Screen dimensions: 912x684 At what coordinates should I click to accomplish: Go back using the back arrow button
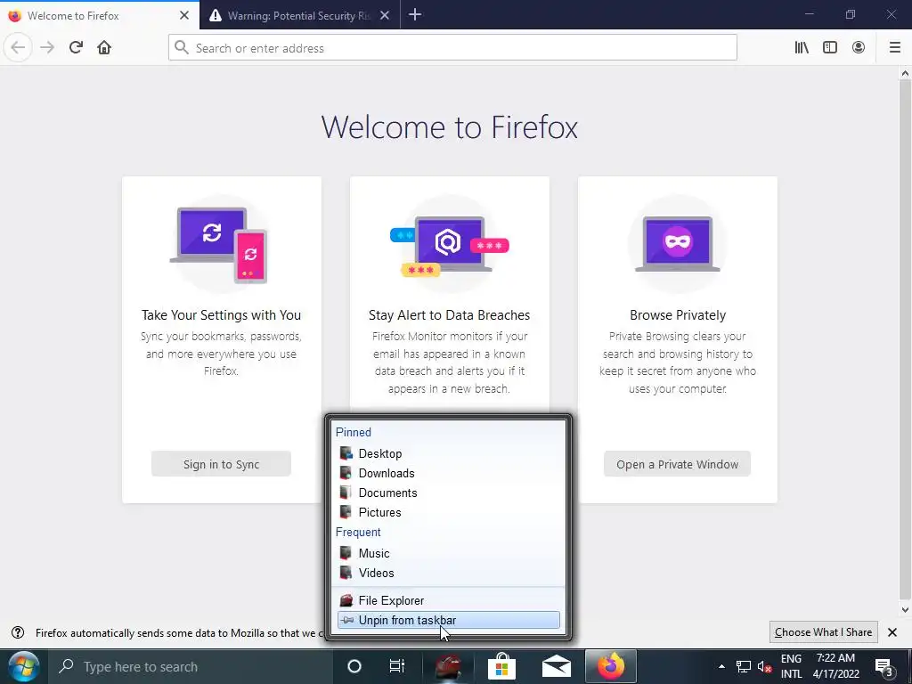pyautogui.click(x=18, y=47)
